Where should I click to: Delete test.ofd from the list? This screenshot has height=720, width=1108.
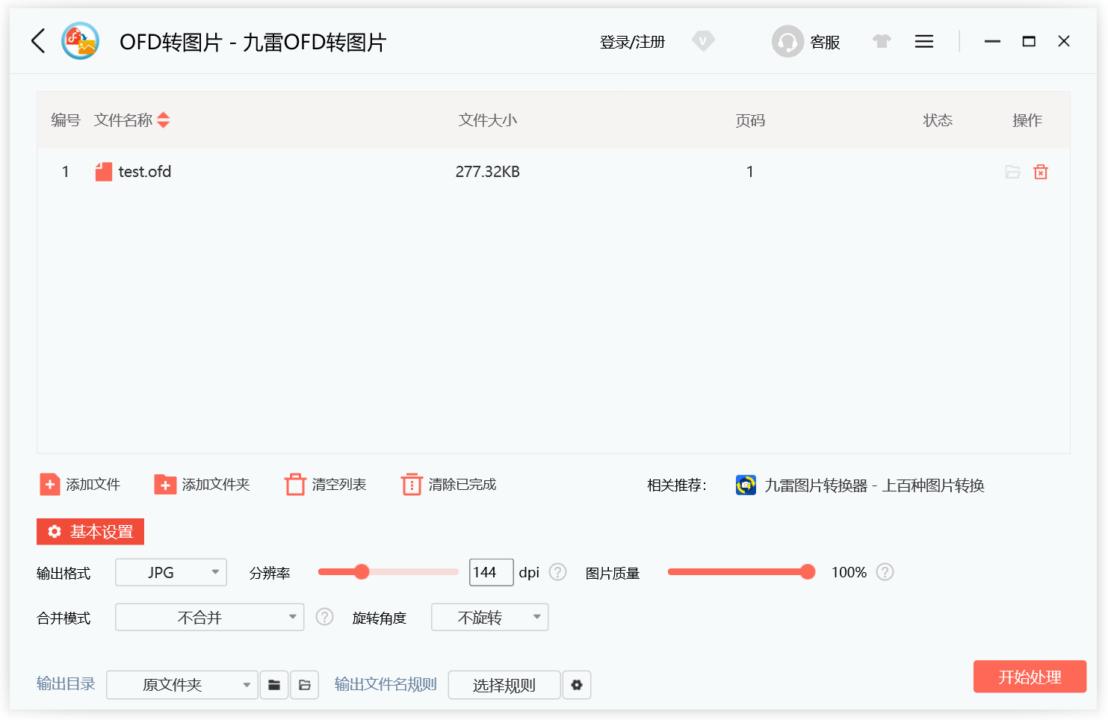pos(1041,172)
